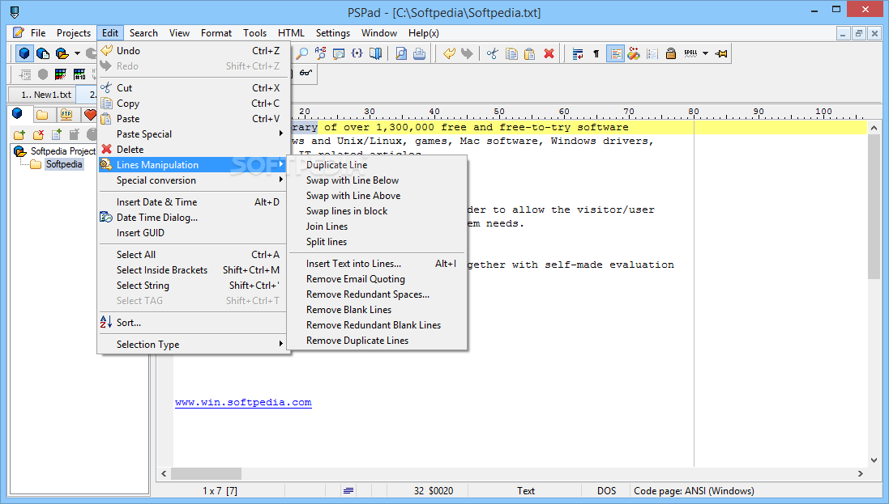Choose Select All in the Edit menu
This screenshot has width=889, height=504.
pyautogui.click(x=194, y=255)
